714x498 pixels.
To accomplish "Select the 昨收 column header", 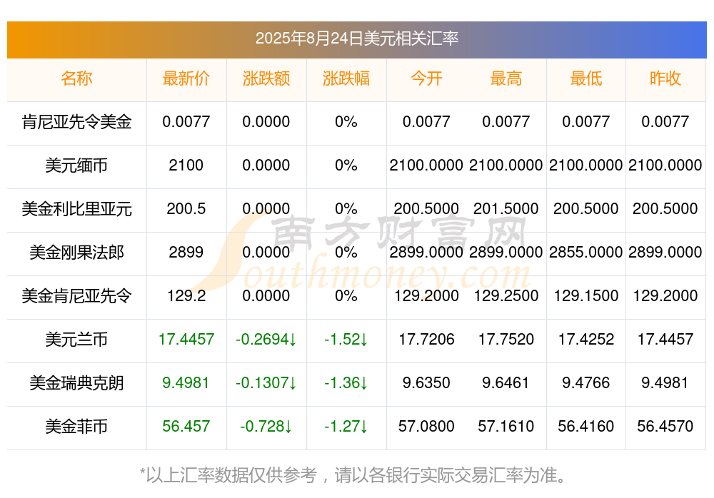I will [x=665, y=78].
